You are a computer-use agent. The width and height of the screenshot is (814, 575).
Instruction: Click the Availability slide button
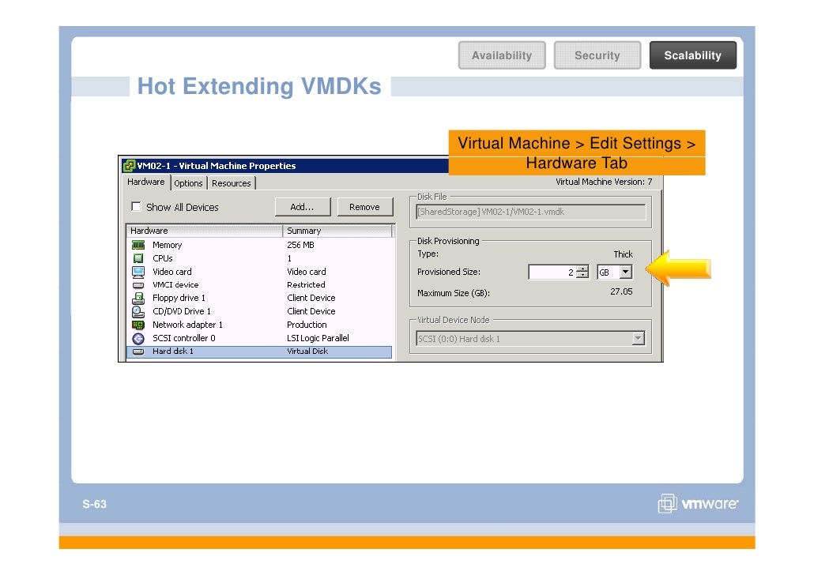[x=502, y=55]
